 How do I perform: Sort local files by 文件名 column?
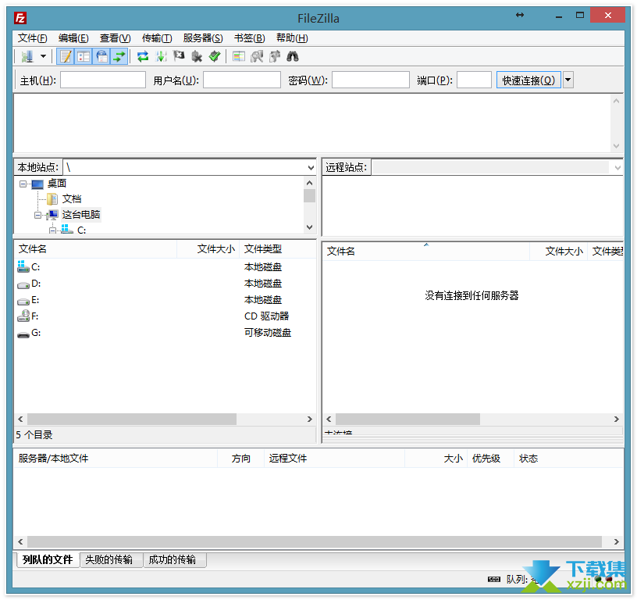pos(95,249)
